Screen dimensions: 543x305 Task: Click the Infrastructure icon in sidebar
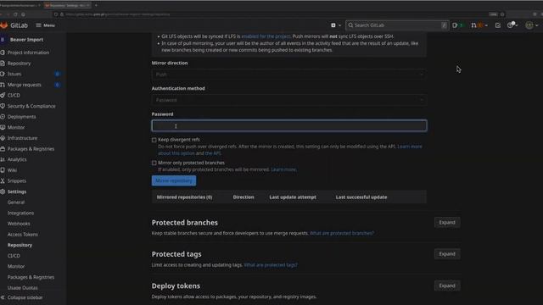[x=3, y=138]
